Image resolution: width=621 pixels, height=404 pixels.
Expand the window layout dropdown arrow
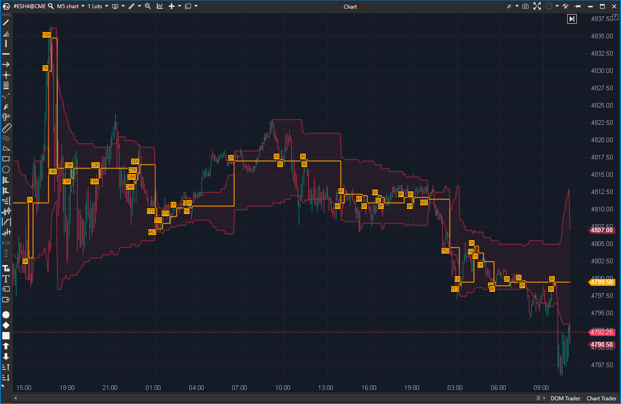point(196,6)
